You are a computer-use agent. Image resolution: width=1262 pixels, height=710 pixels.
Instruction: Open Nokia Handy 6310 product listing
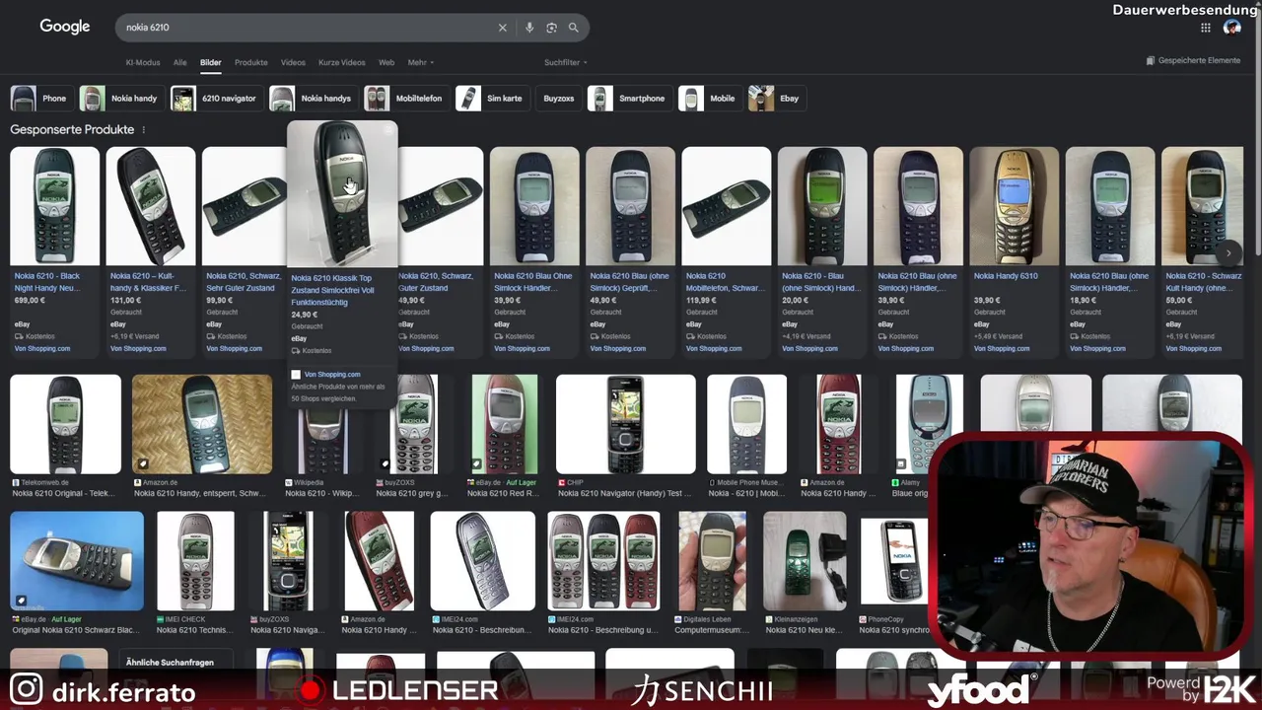click(x=1014, y=251)
